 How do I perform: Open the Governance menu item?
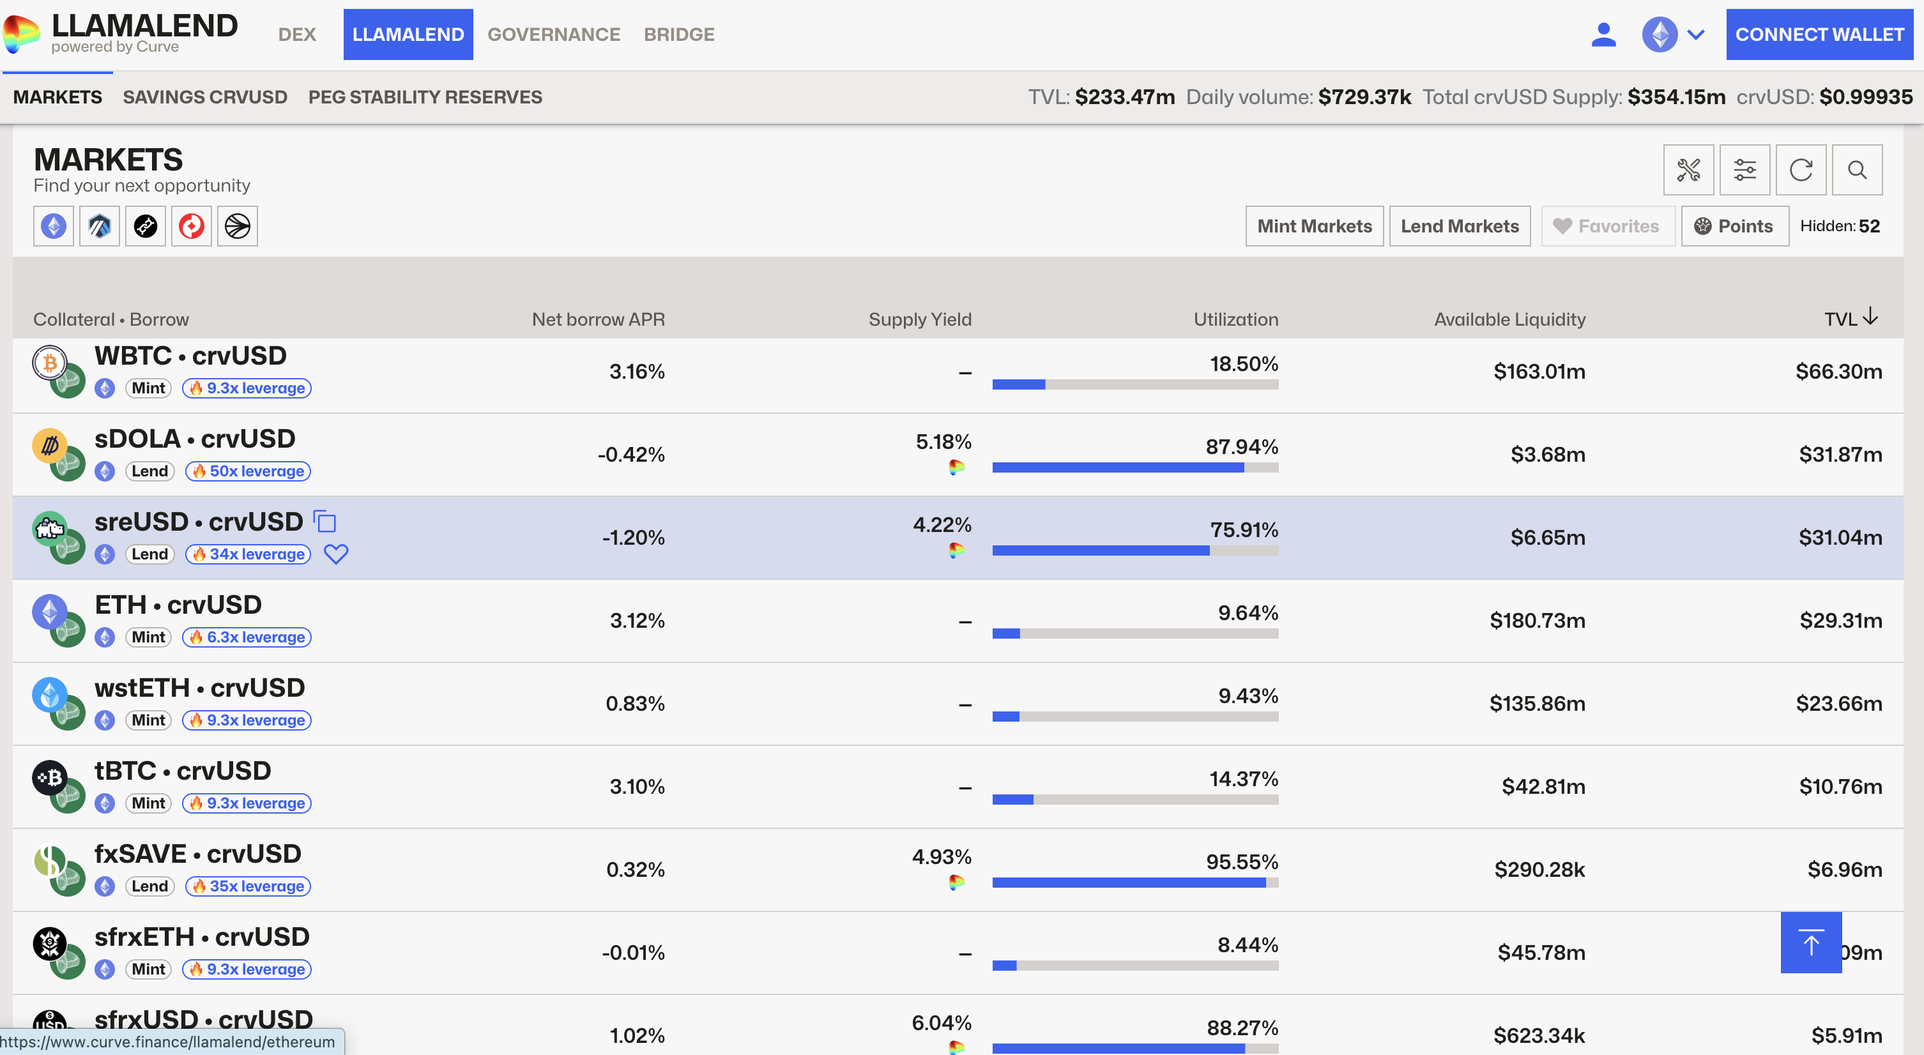[553, 34]
